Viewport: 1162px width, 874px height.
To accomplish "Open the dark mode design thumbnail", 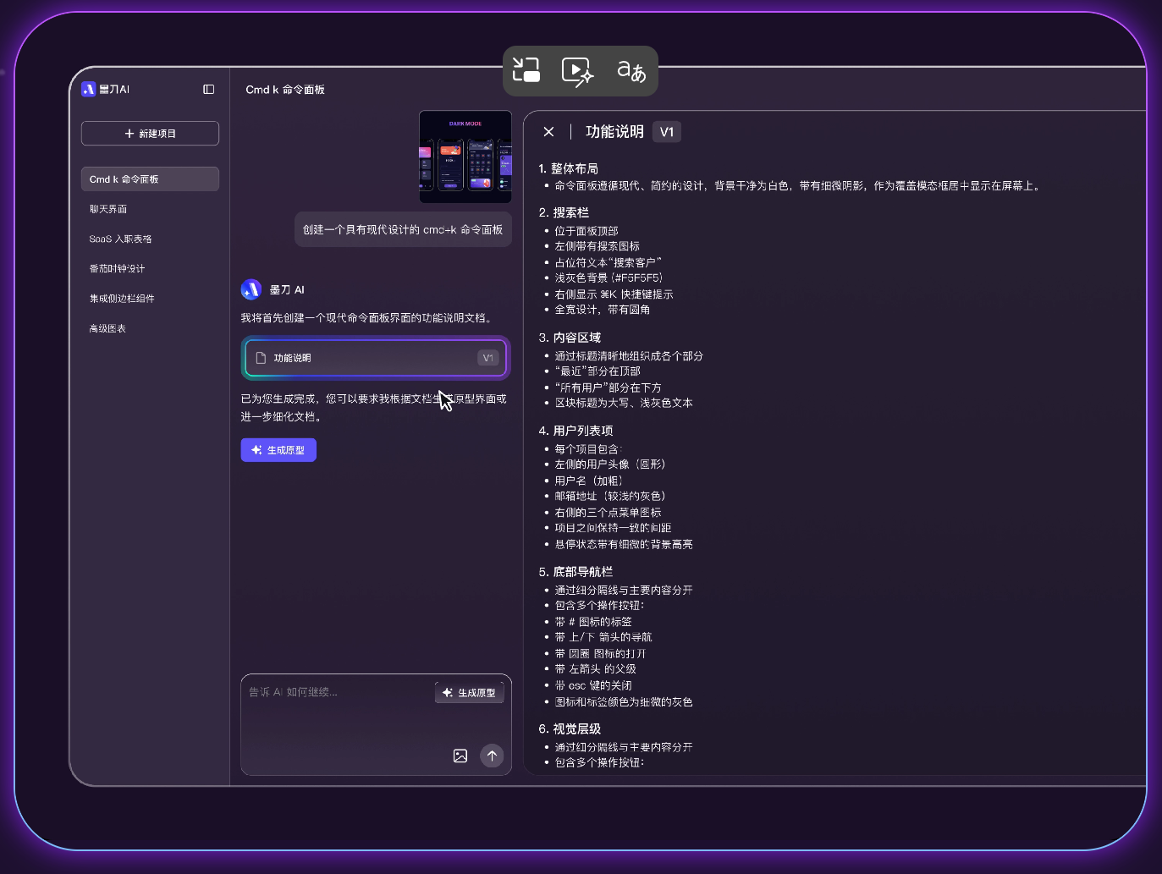I will pos(465,157).
